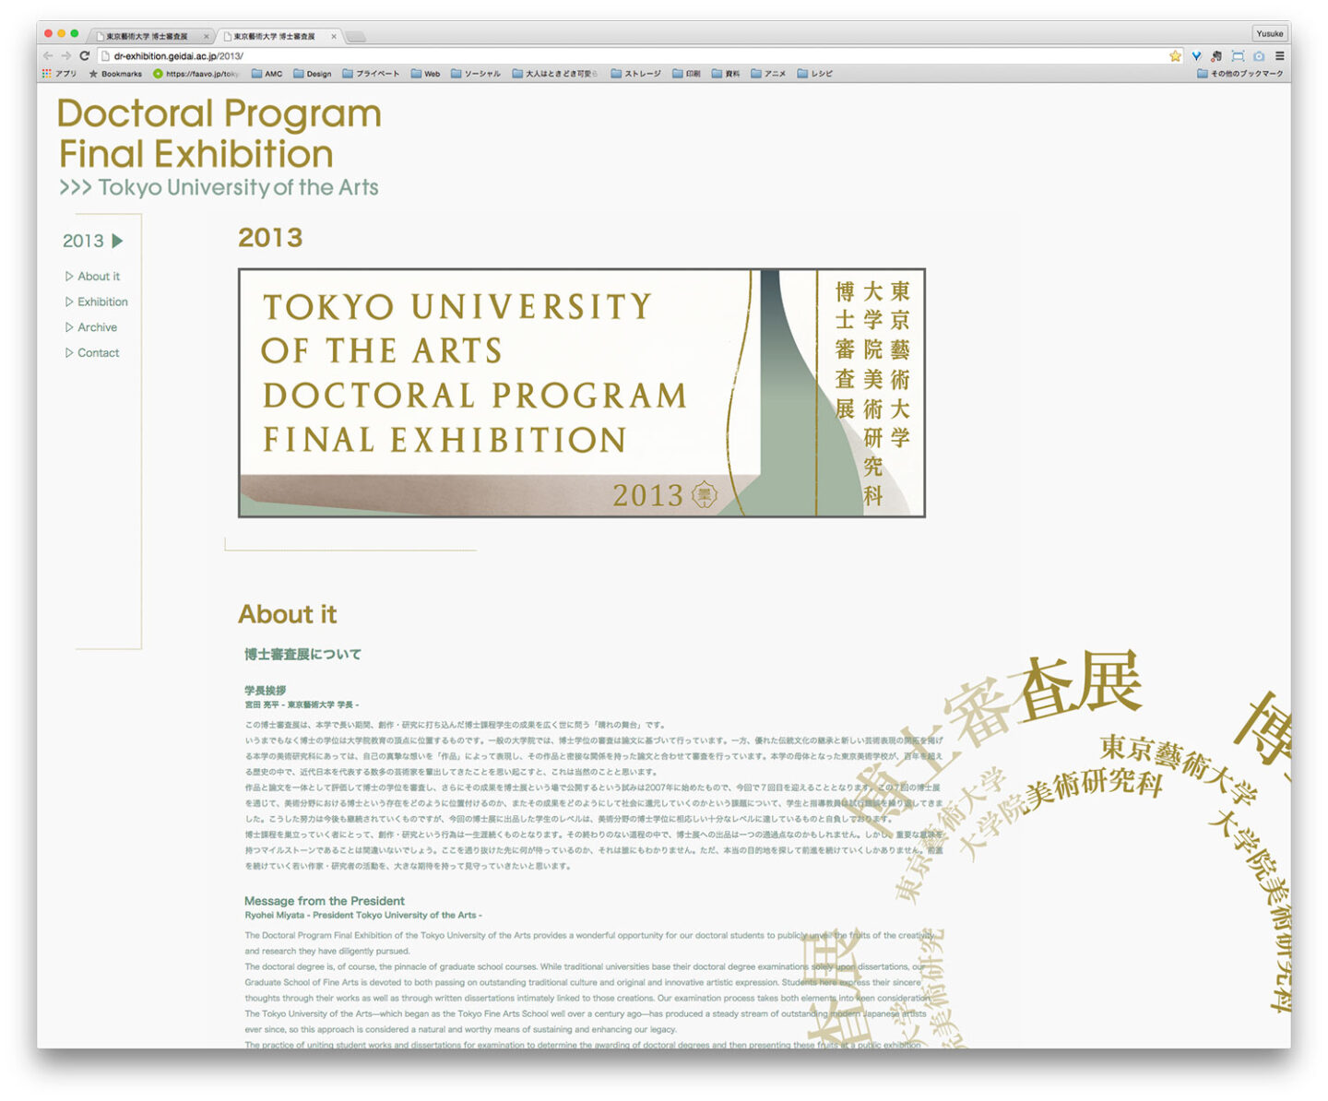Open the Evernote elephant extension

(x=1216, y=56)
